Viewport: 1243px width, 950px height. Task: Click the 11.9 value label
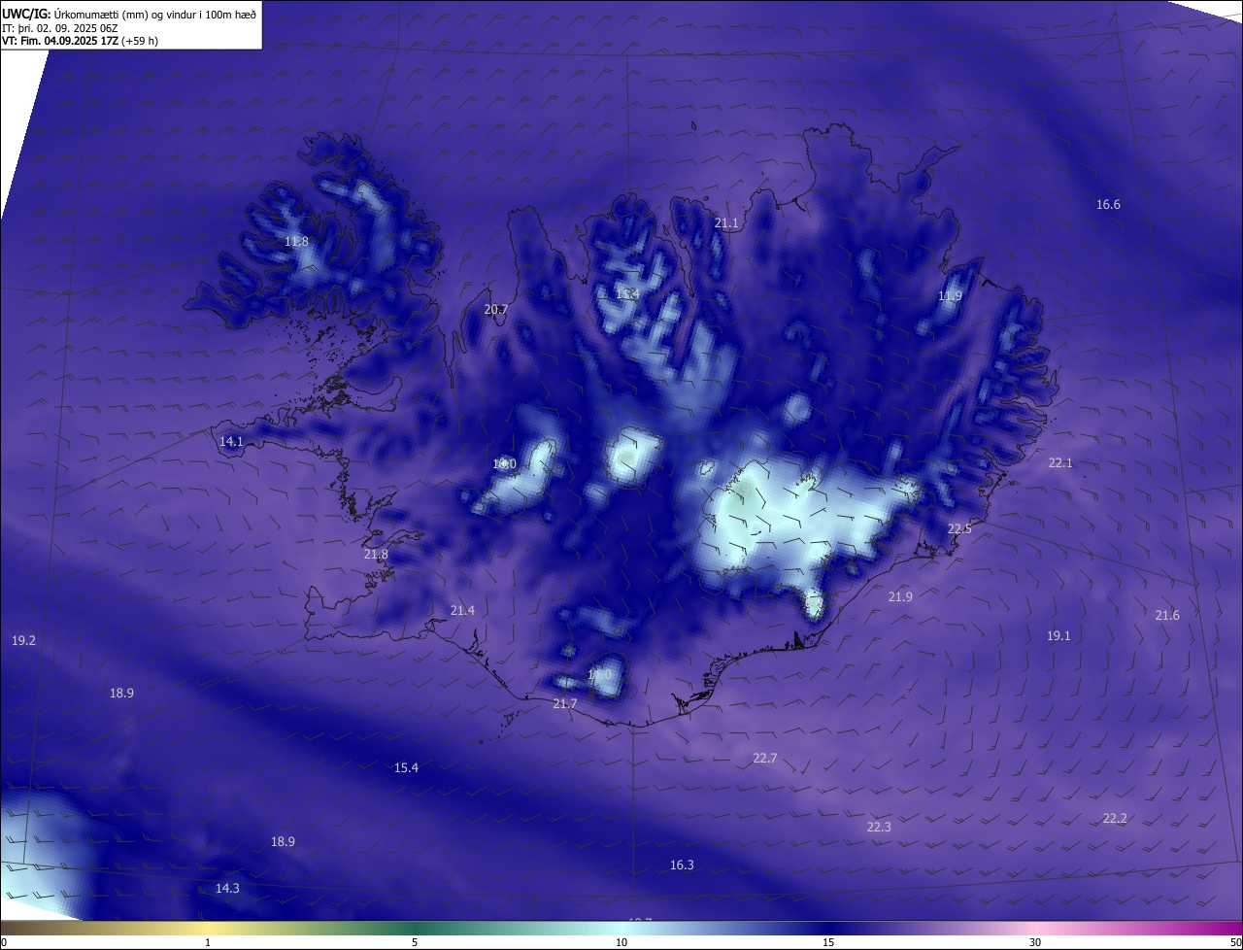[950, 295]
